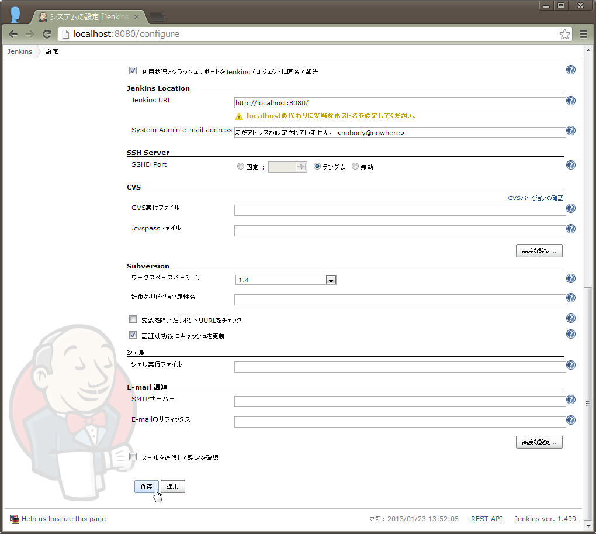Reload the configure page
Image resolution: width=596 pixels, height=534 pixels.
(x=47, y=35)
